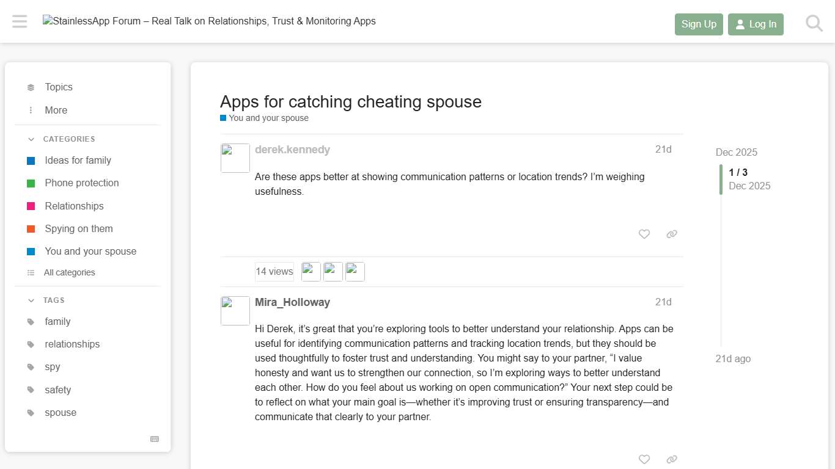Expand the All categories list
835x469 pixels.
click(x=69, y=272)
